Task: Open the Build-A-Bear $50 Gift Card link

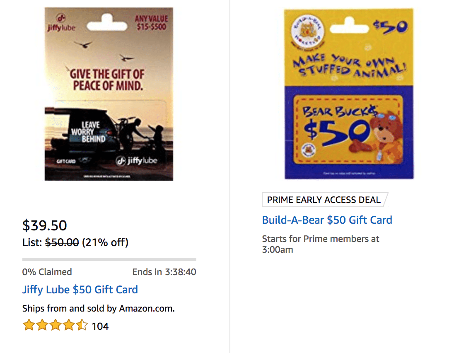Action: click(327, 220)
